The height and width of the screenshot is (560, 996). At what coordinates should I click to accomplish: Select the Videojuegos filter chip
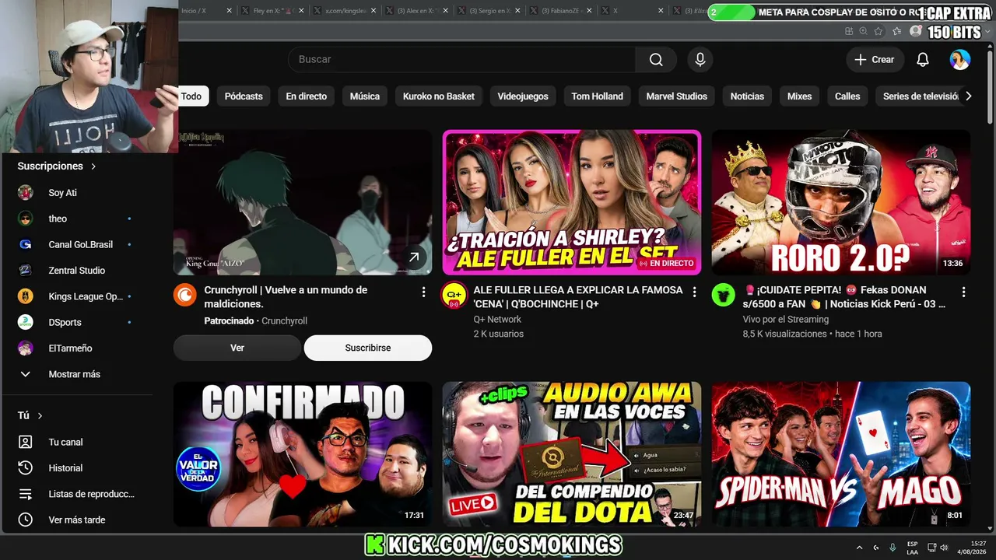pyautogui.click(x=523, y=96)
